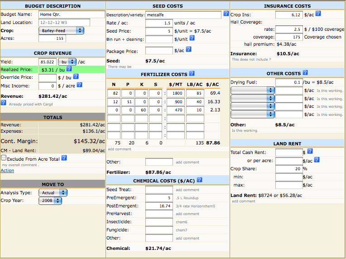Screen dimensions: 346x259
Task: Click add comment next to Seed Treat
Action: 187,190
